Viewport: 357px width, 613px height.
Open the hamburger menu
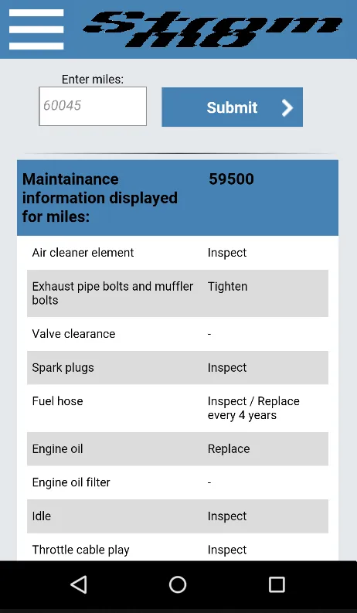(36, 29)
